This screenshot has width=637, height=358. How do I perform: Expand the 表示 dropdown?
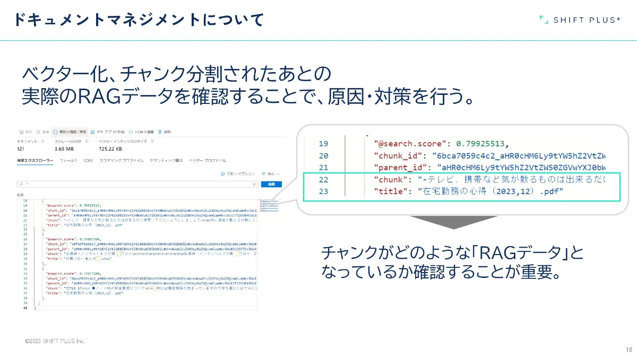click(x=270, y=174)
